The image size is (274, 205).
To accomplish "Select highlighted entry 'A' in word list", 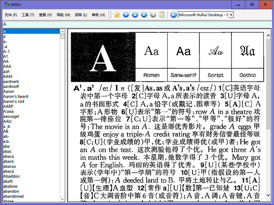I will click(x=31, y=31).
